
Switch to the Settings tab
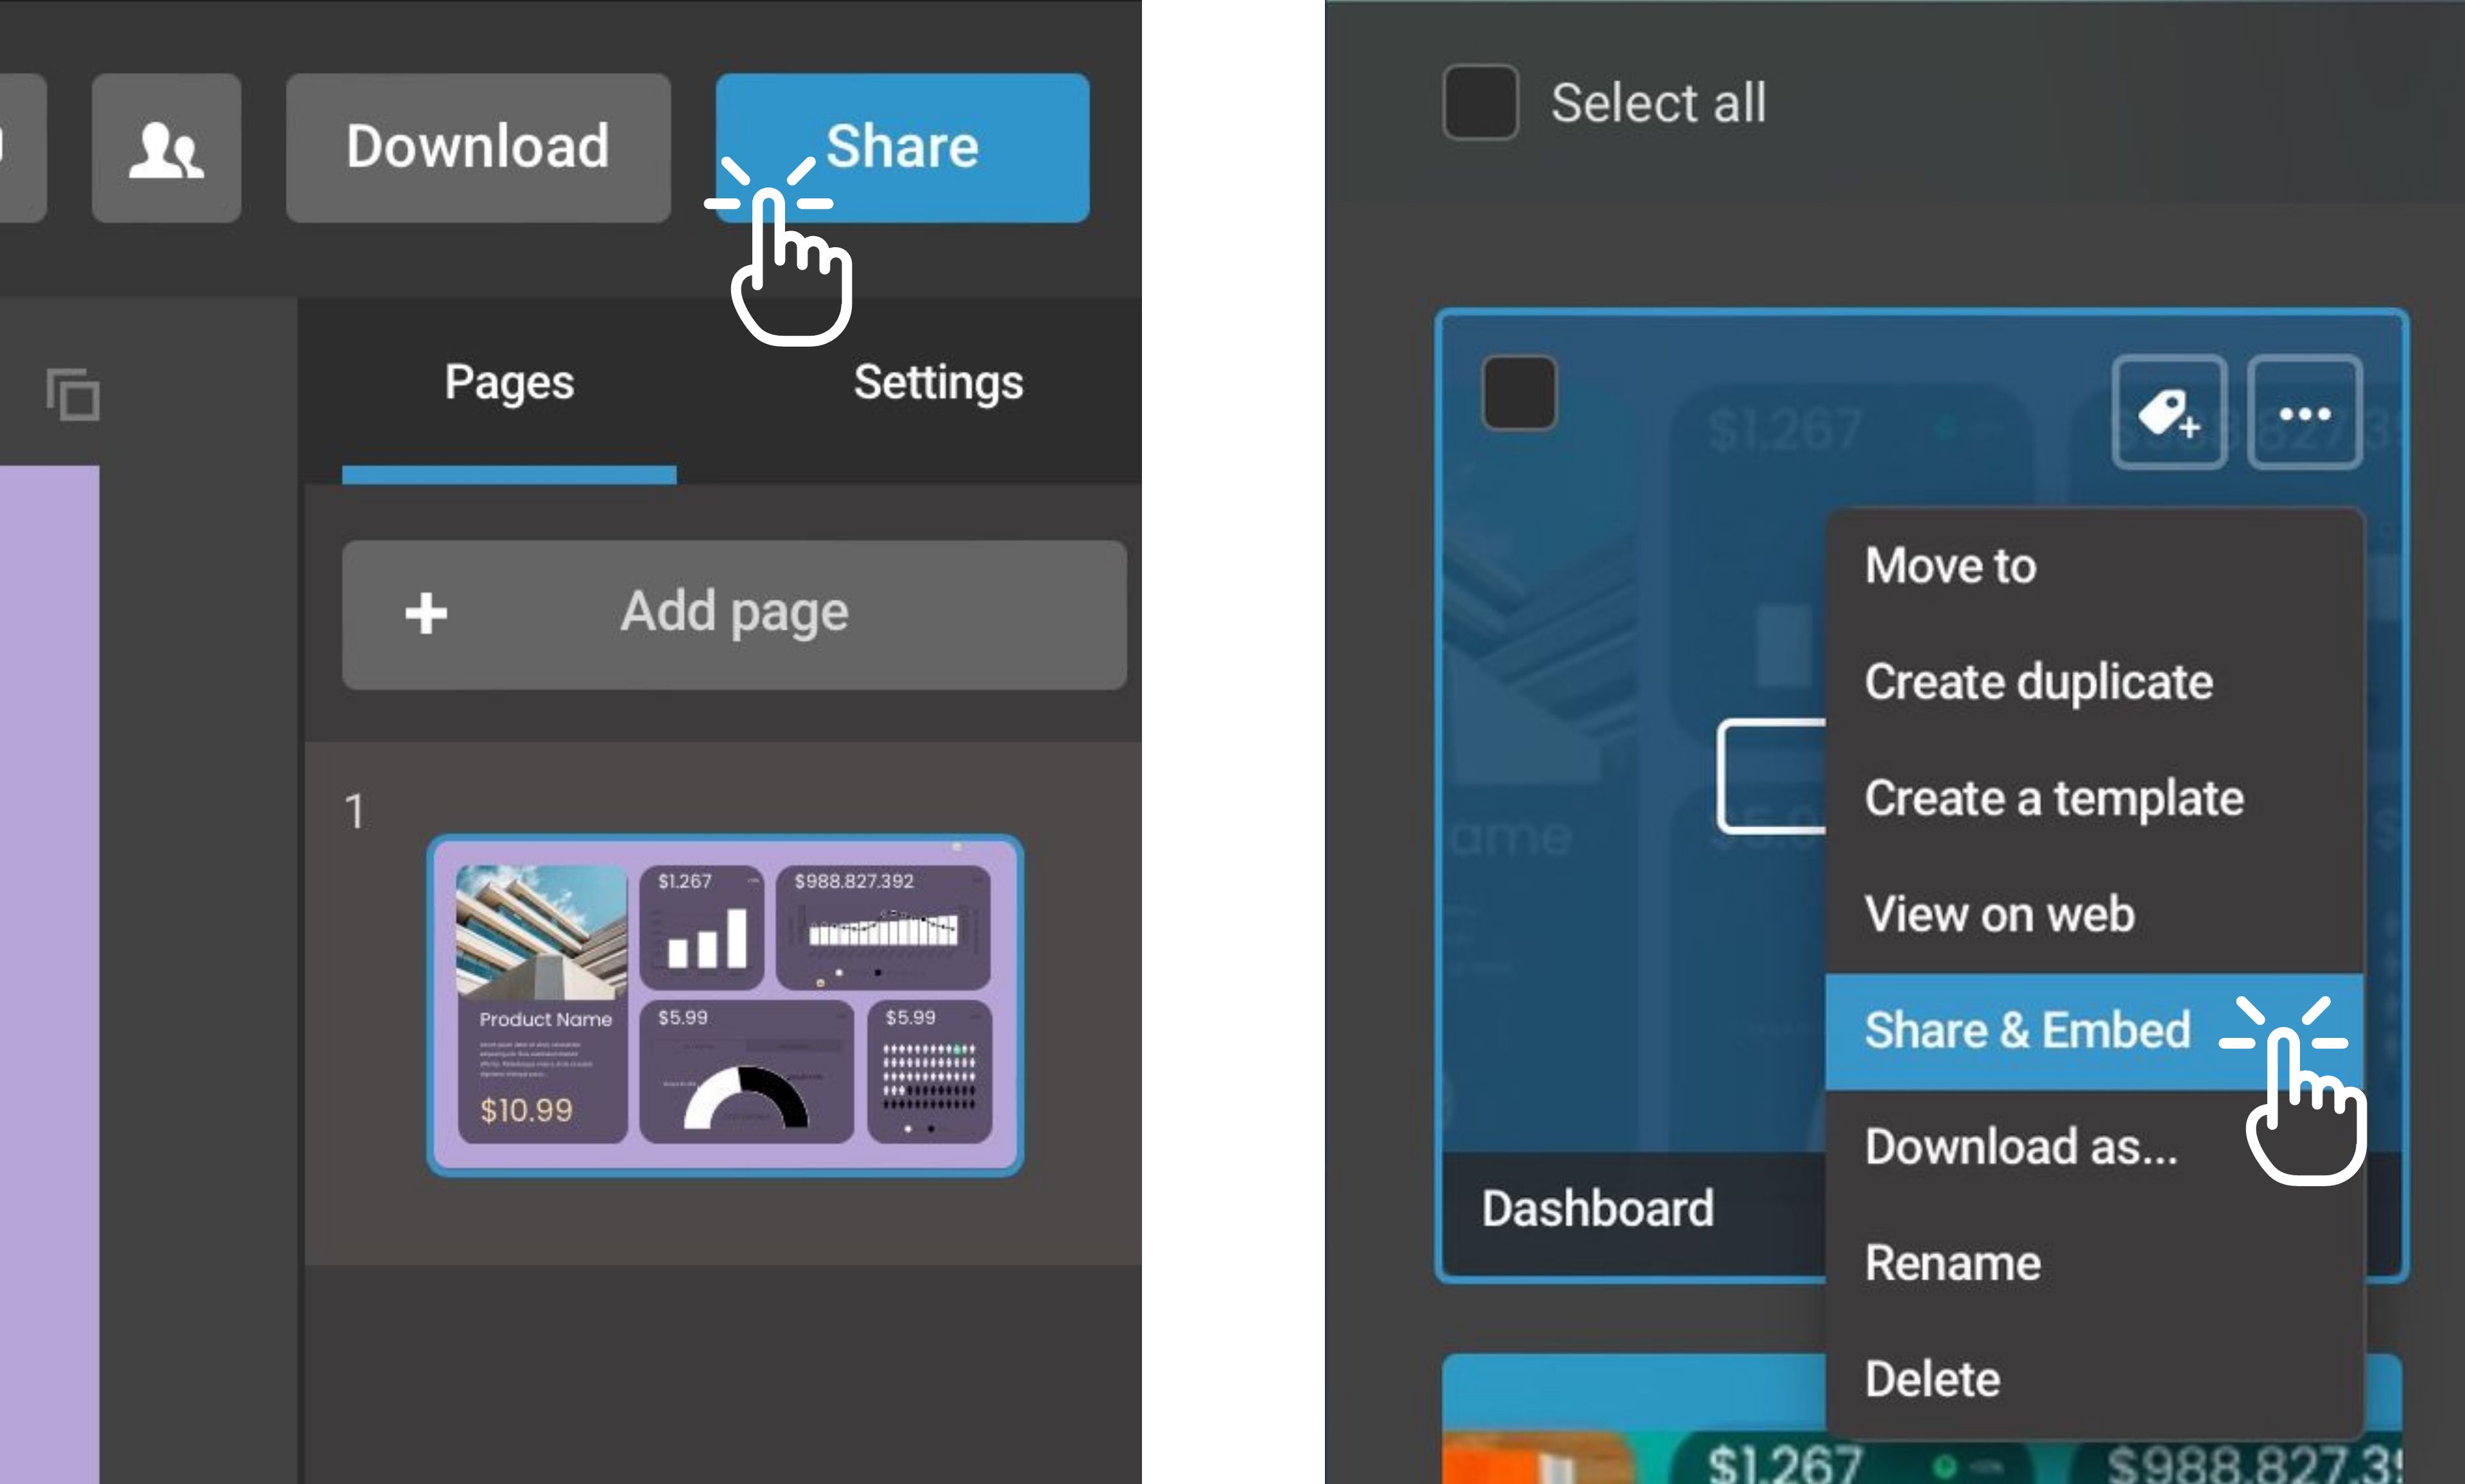pyautogui.click(x=938, y=383)
